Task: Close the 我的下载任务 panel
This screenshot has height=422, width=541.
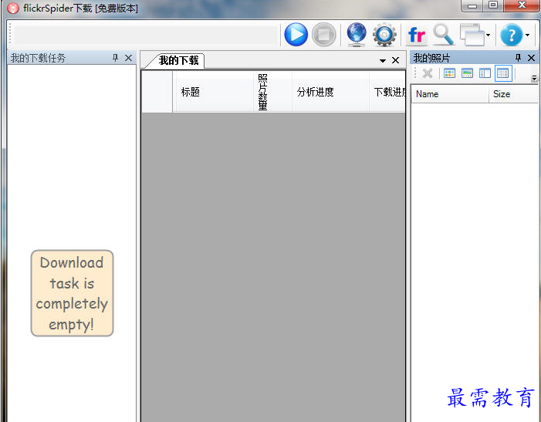Action: click(x=128, y=58)
